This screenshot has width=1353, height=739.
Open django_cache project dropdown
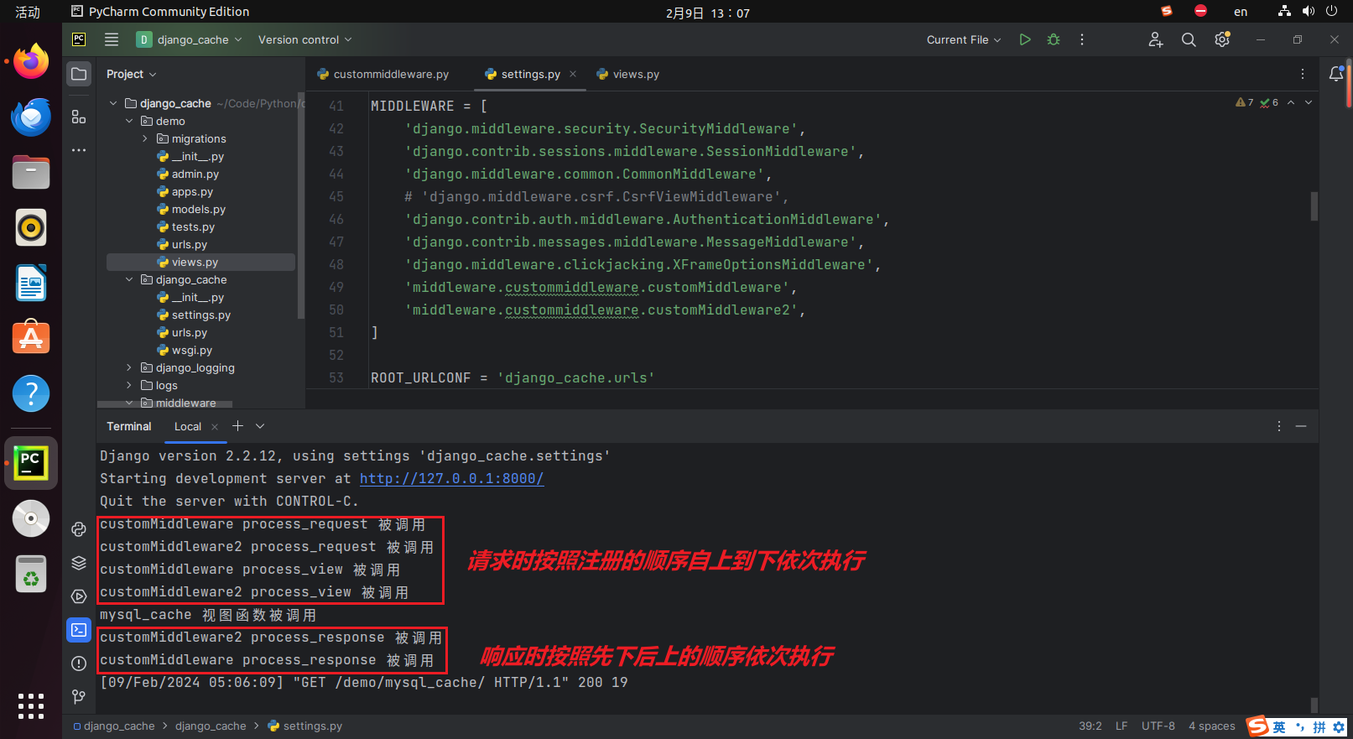pos(190,39)
